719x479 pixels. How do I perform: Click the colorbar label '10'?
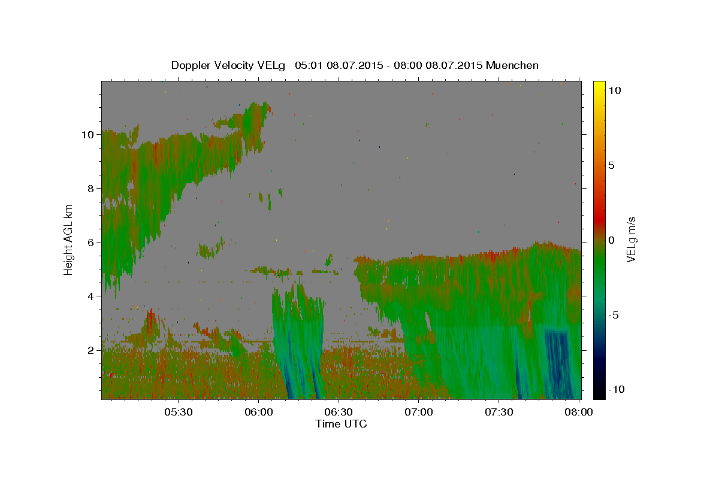tap(615, 90)
